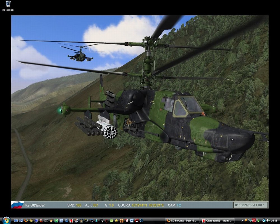Open the Command Prompt quick launch icon
Screen dimensions: 280x224
[46, 221]
